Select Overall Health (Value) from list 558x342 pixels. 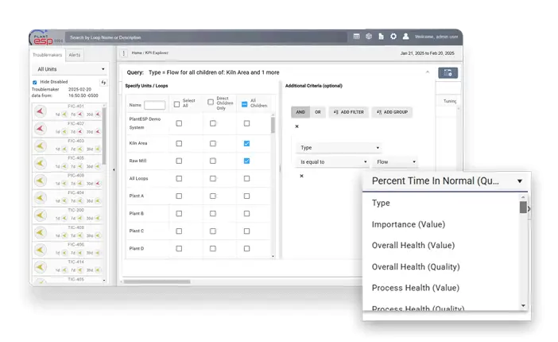click(x=413, y=246)
